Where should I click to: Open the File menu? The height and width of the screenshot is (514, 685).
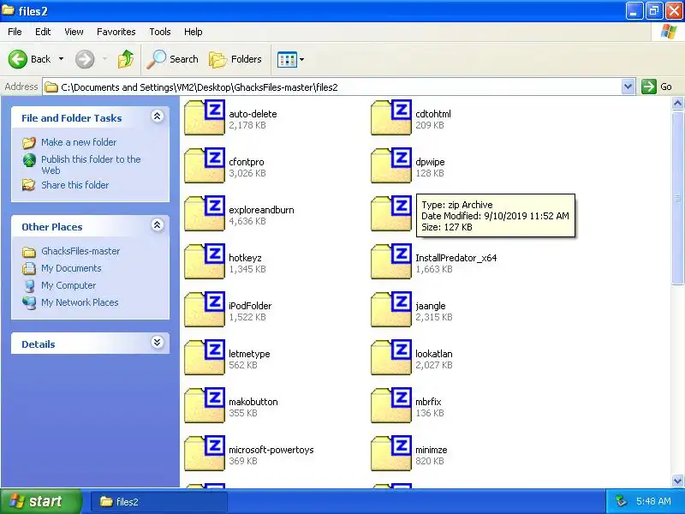[x=15, y=32]
